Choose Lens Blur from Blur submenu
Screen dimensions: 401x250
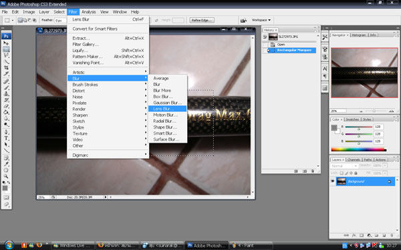(x=168, y=109)
